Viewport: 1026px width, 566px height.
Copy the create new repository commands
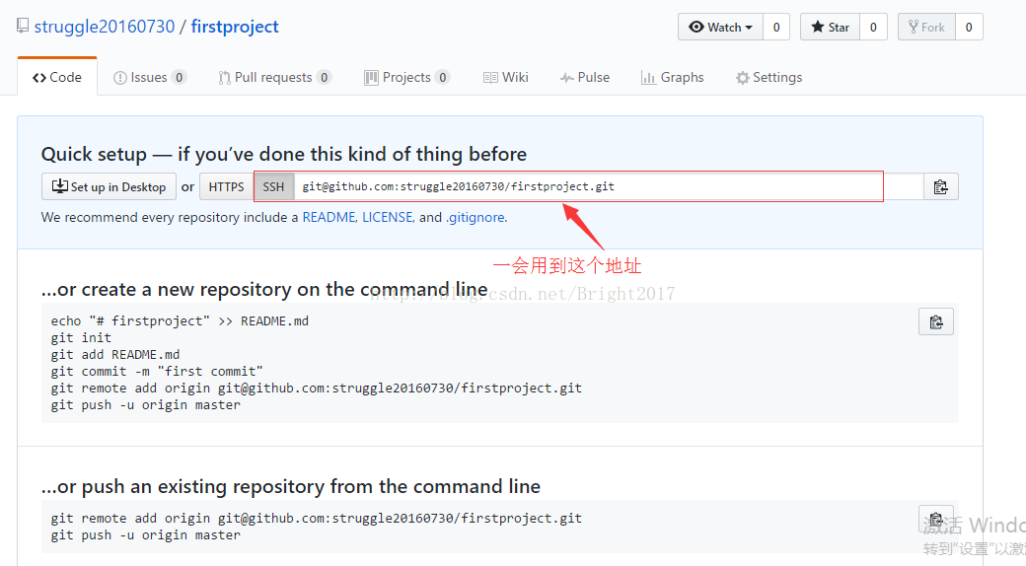coord(936,321)
